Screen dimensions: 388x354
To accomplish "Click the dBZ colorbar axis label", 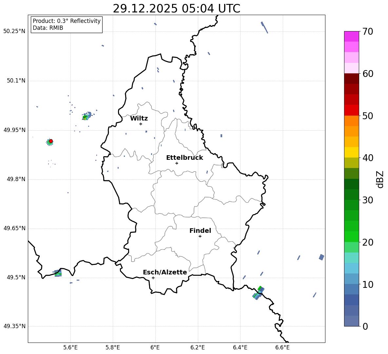I will tap(380, 179).
